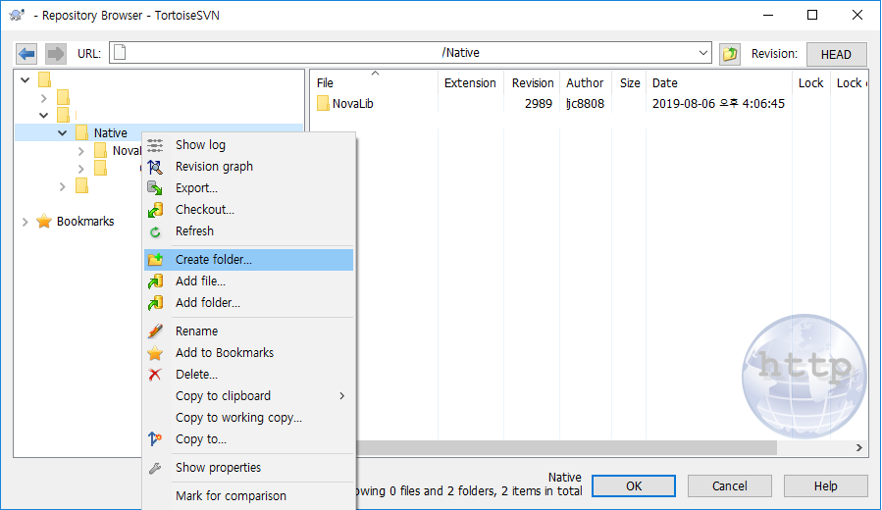Click the green Refresh icon

click(155, 231)
